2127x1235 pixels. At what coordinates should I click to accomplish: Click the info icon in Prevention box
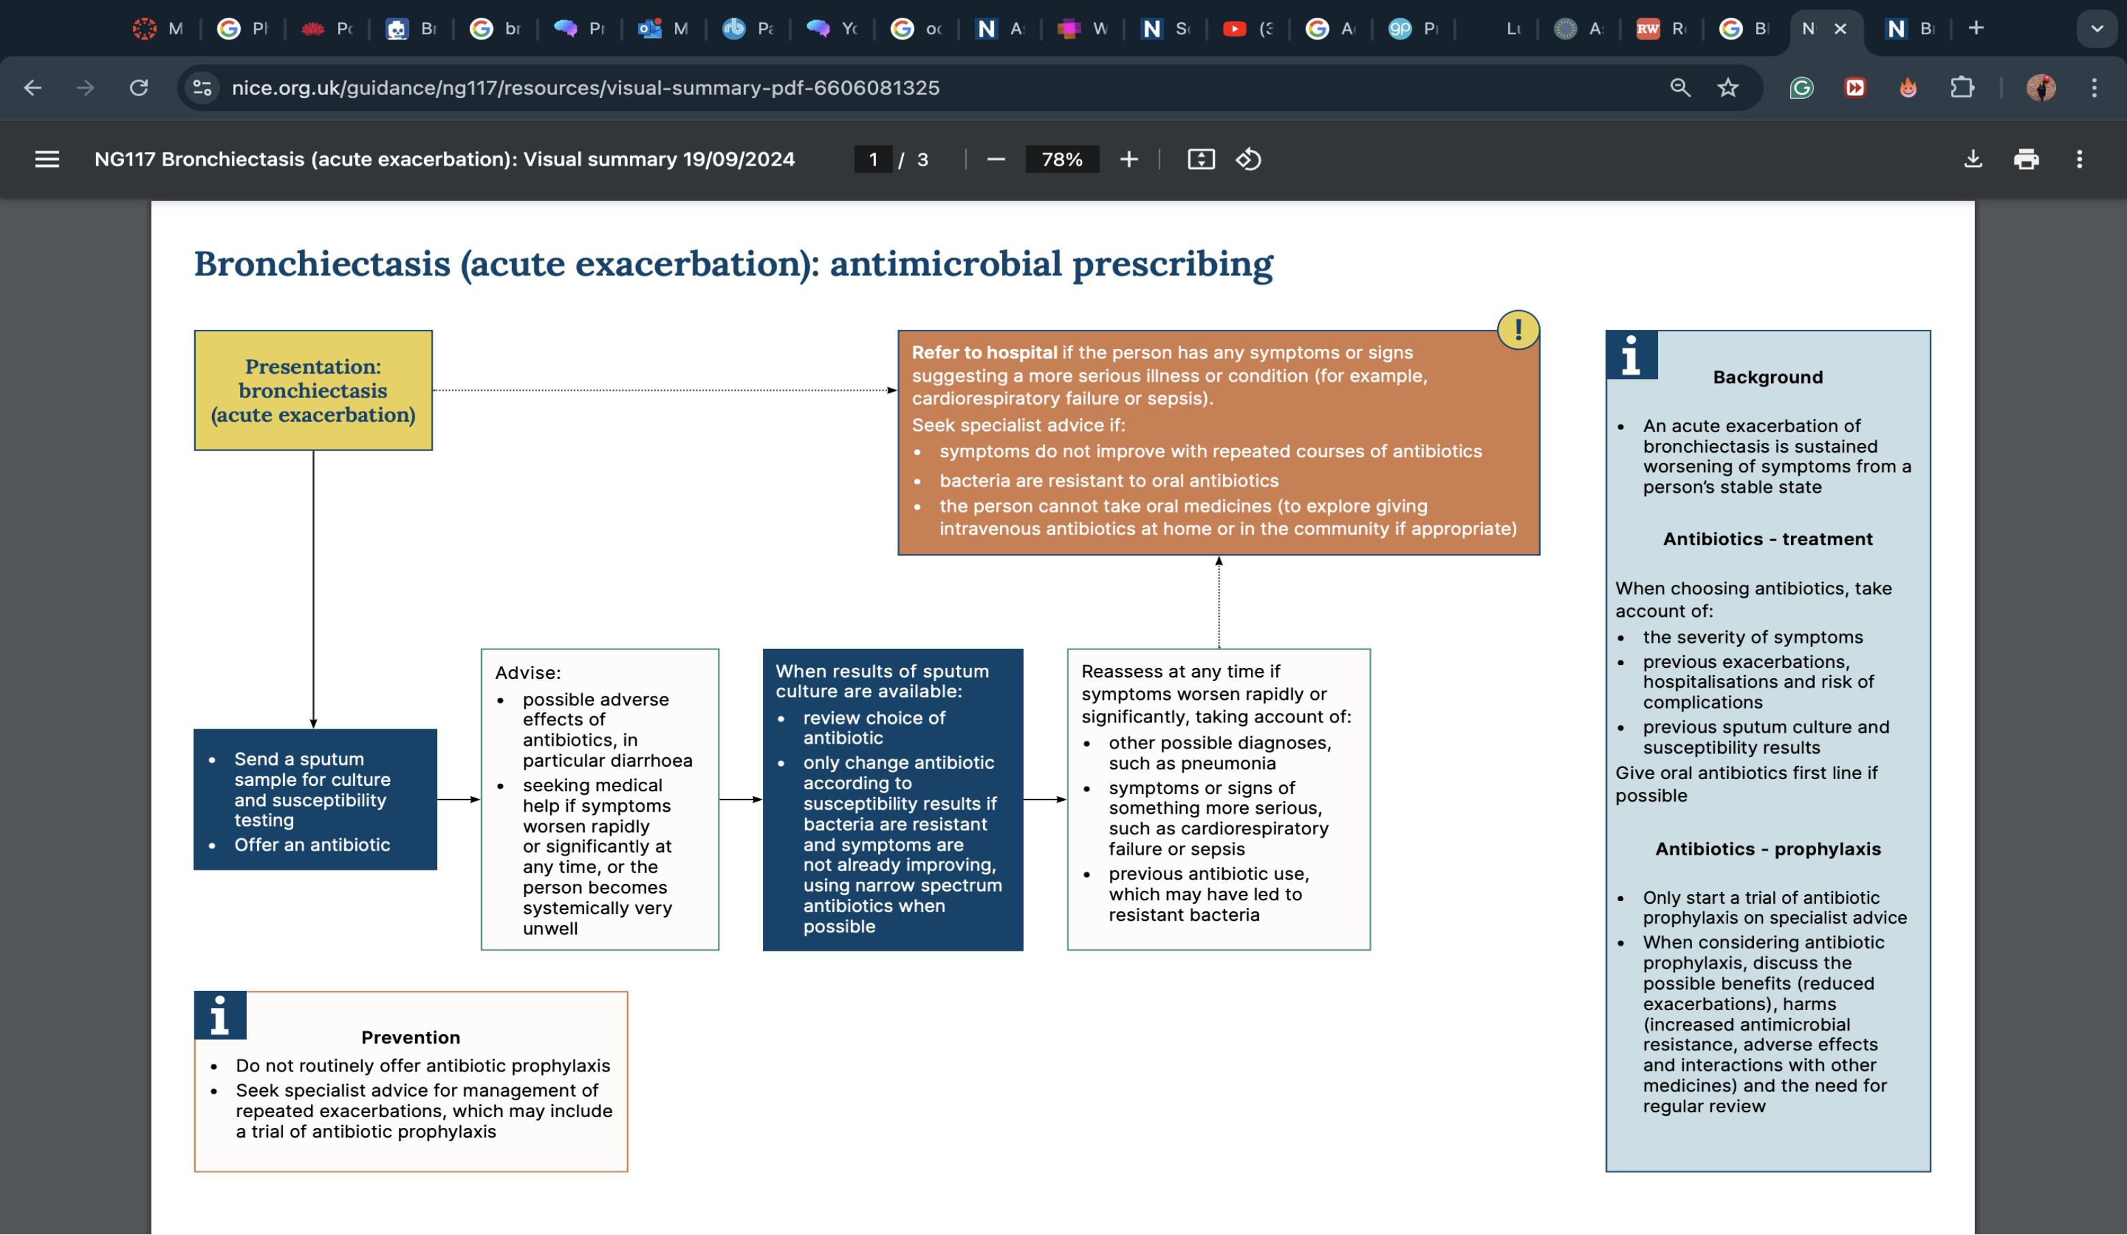coord(220,1015)
